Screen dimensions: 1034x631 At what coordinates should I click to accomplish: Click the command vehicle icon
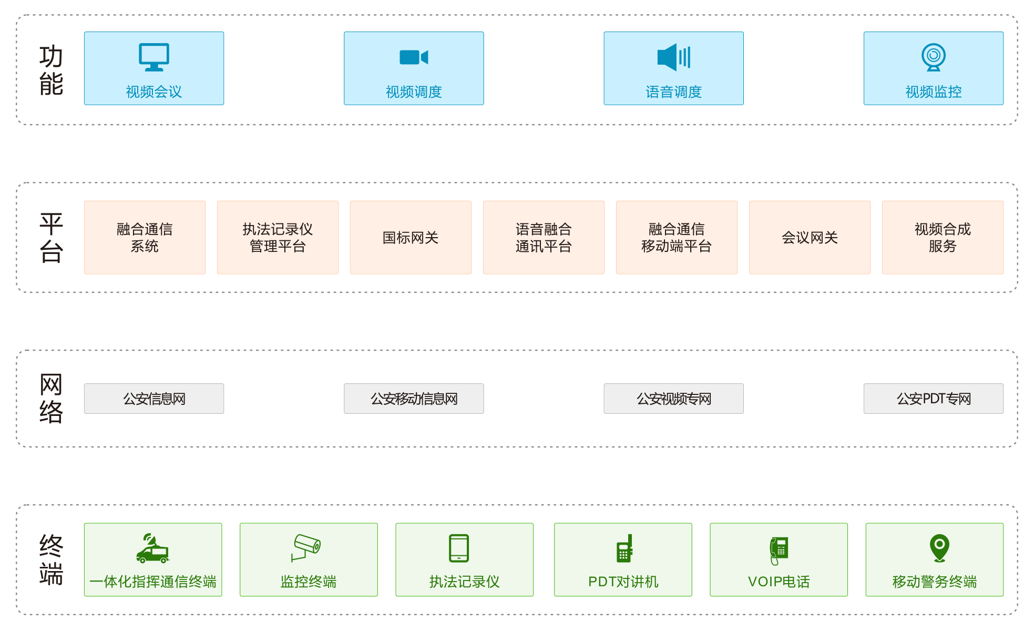click(x=152, y=549)
